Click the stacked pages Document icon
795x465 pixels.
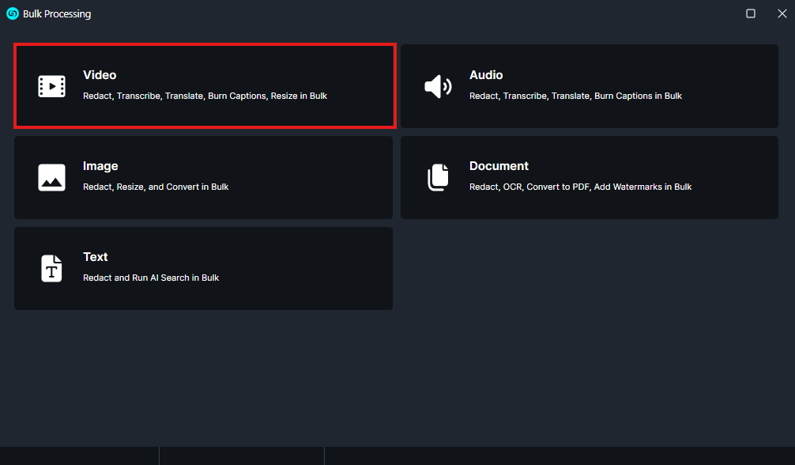click(438, 177)
